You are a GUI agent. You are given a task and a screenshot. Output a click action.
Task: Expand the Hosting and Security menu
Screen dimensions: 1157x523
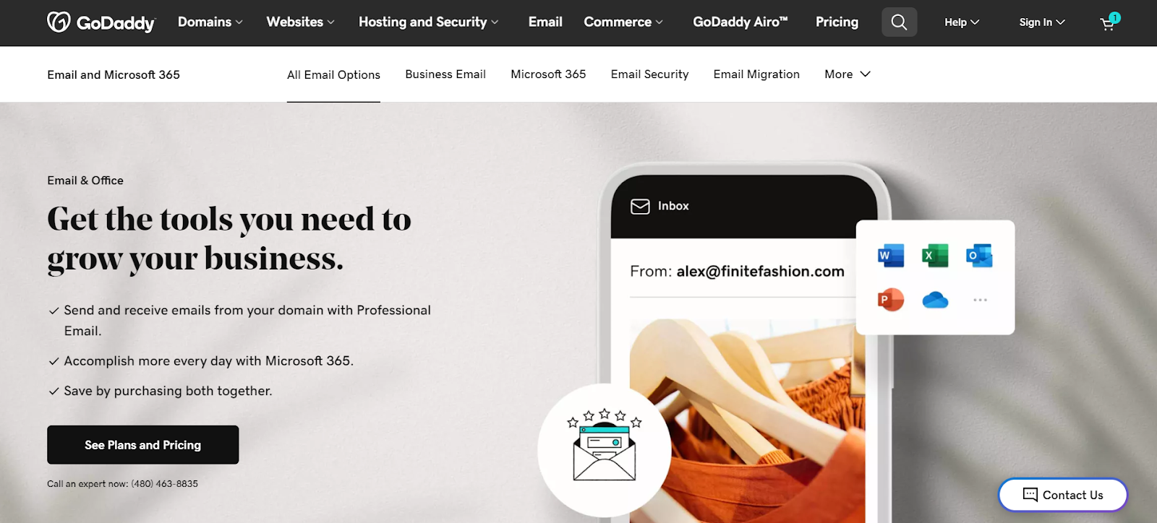tap(429, 22)
